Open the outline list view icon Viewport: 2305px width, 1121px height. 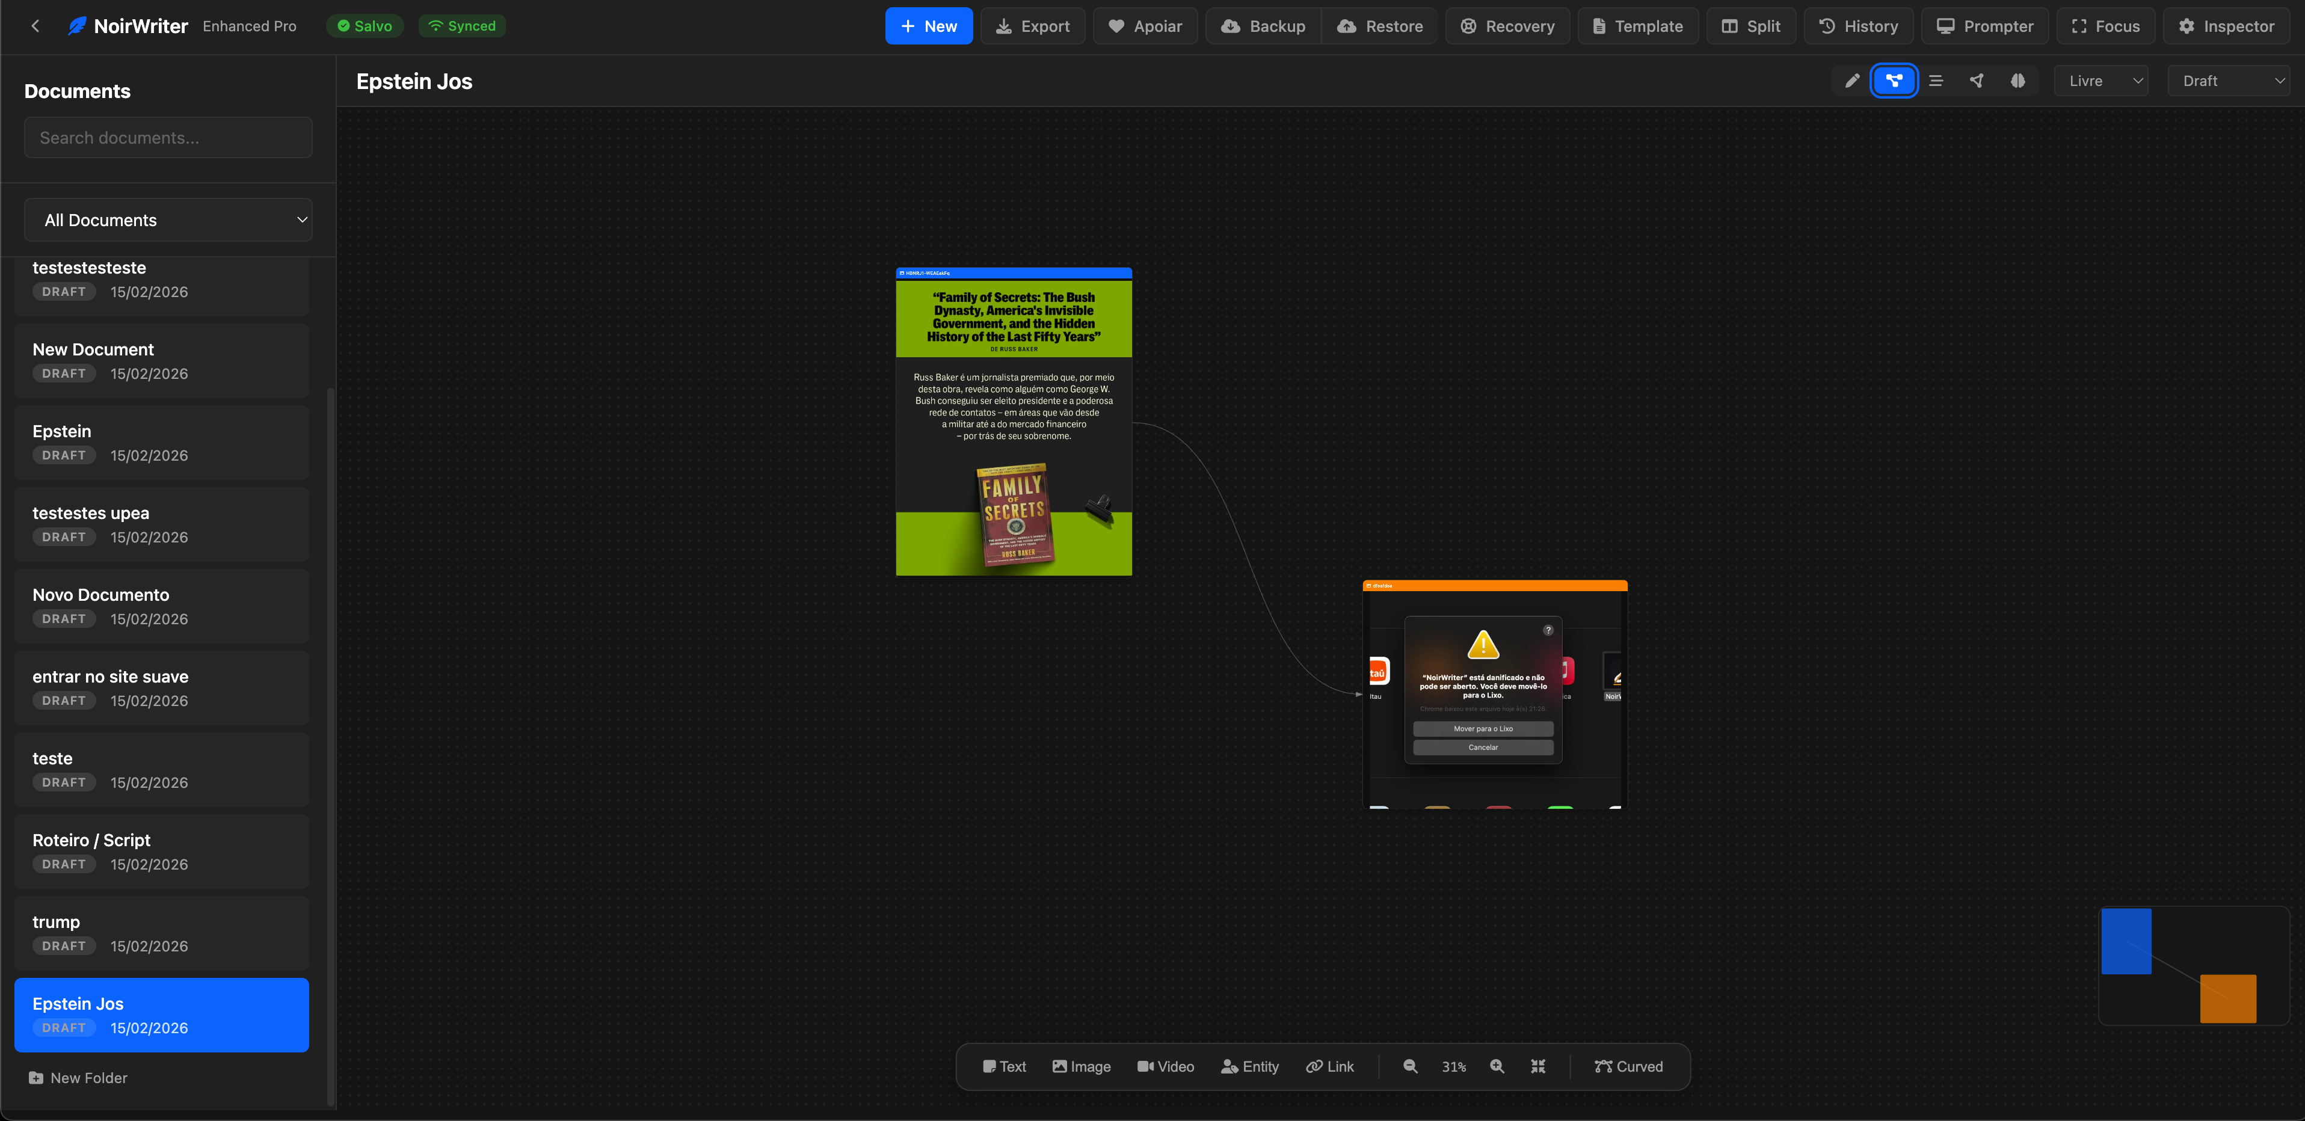point(1936,81)
